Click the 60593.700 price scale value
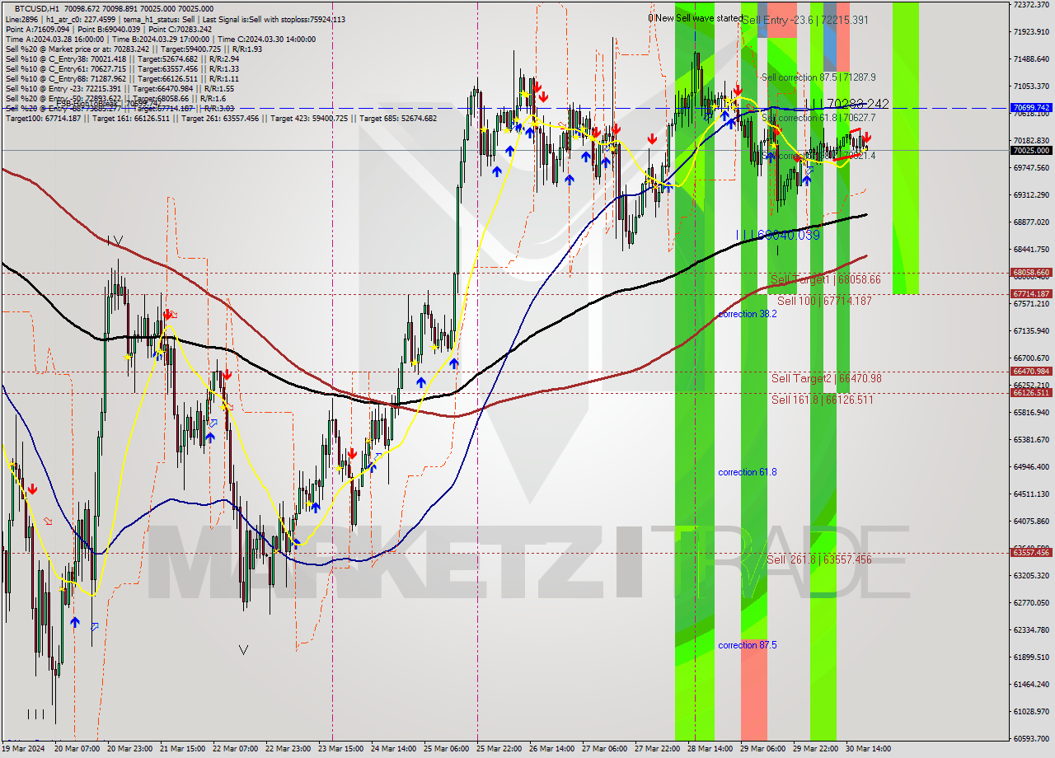The width and height of the screenshot is (1055, 758). 1031,739
